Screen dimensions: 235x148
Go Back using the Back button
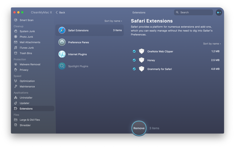point(61,12)
